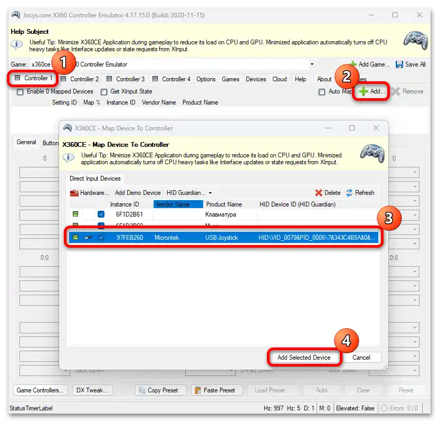The height and width of the screenshot is (422, 439).
Task: Click gamepad image in main help header
Action: (x=416, y=40)
